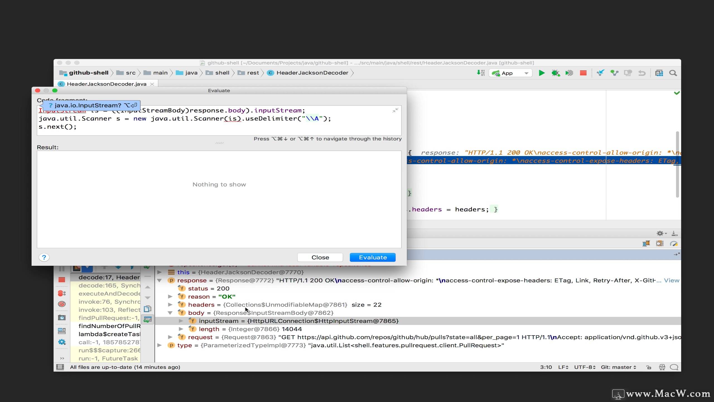Image resolution: width=714 pixels, height=402 pixels.
Task: Expand the 'request' field node
Action: pos(170,337)
